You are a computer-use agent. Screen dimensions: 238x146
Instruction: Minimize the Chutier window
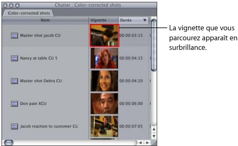pos(11,5)
